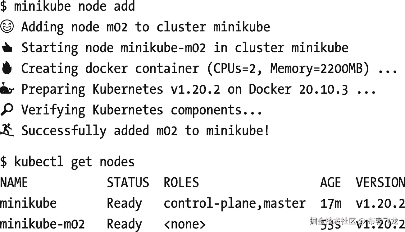
Task: Click the minikube node add command
Action: point(75,6)
